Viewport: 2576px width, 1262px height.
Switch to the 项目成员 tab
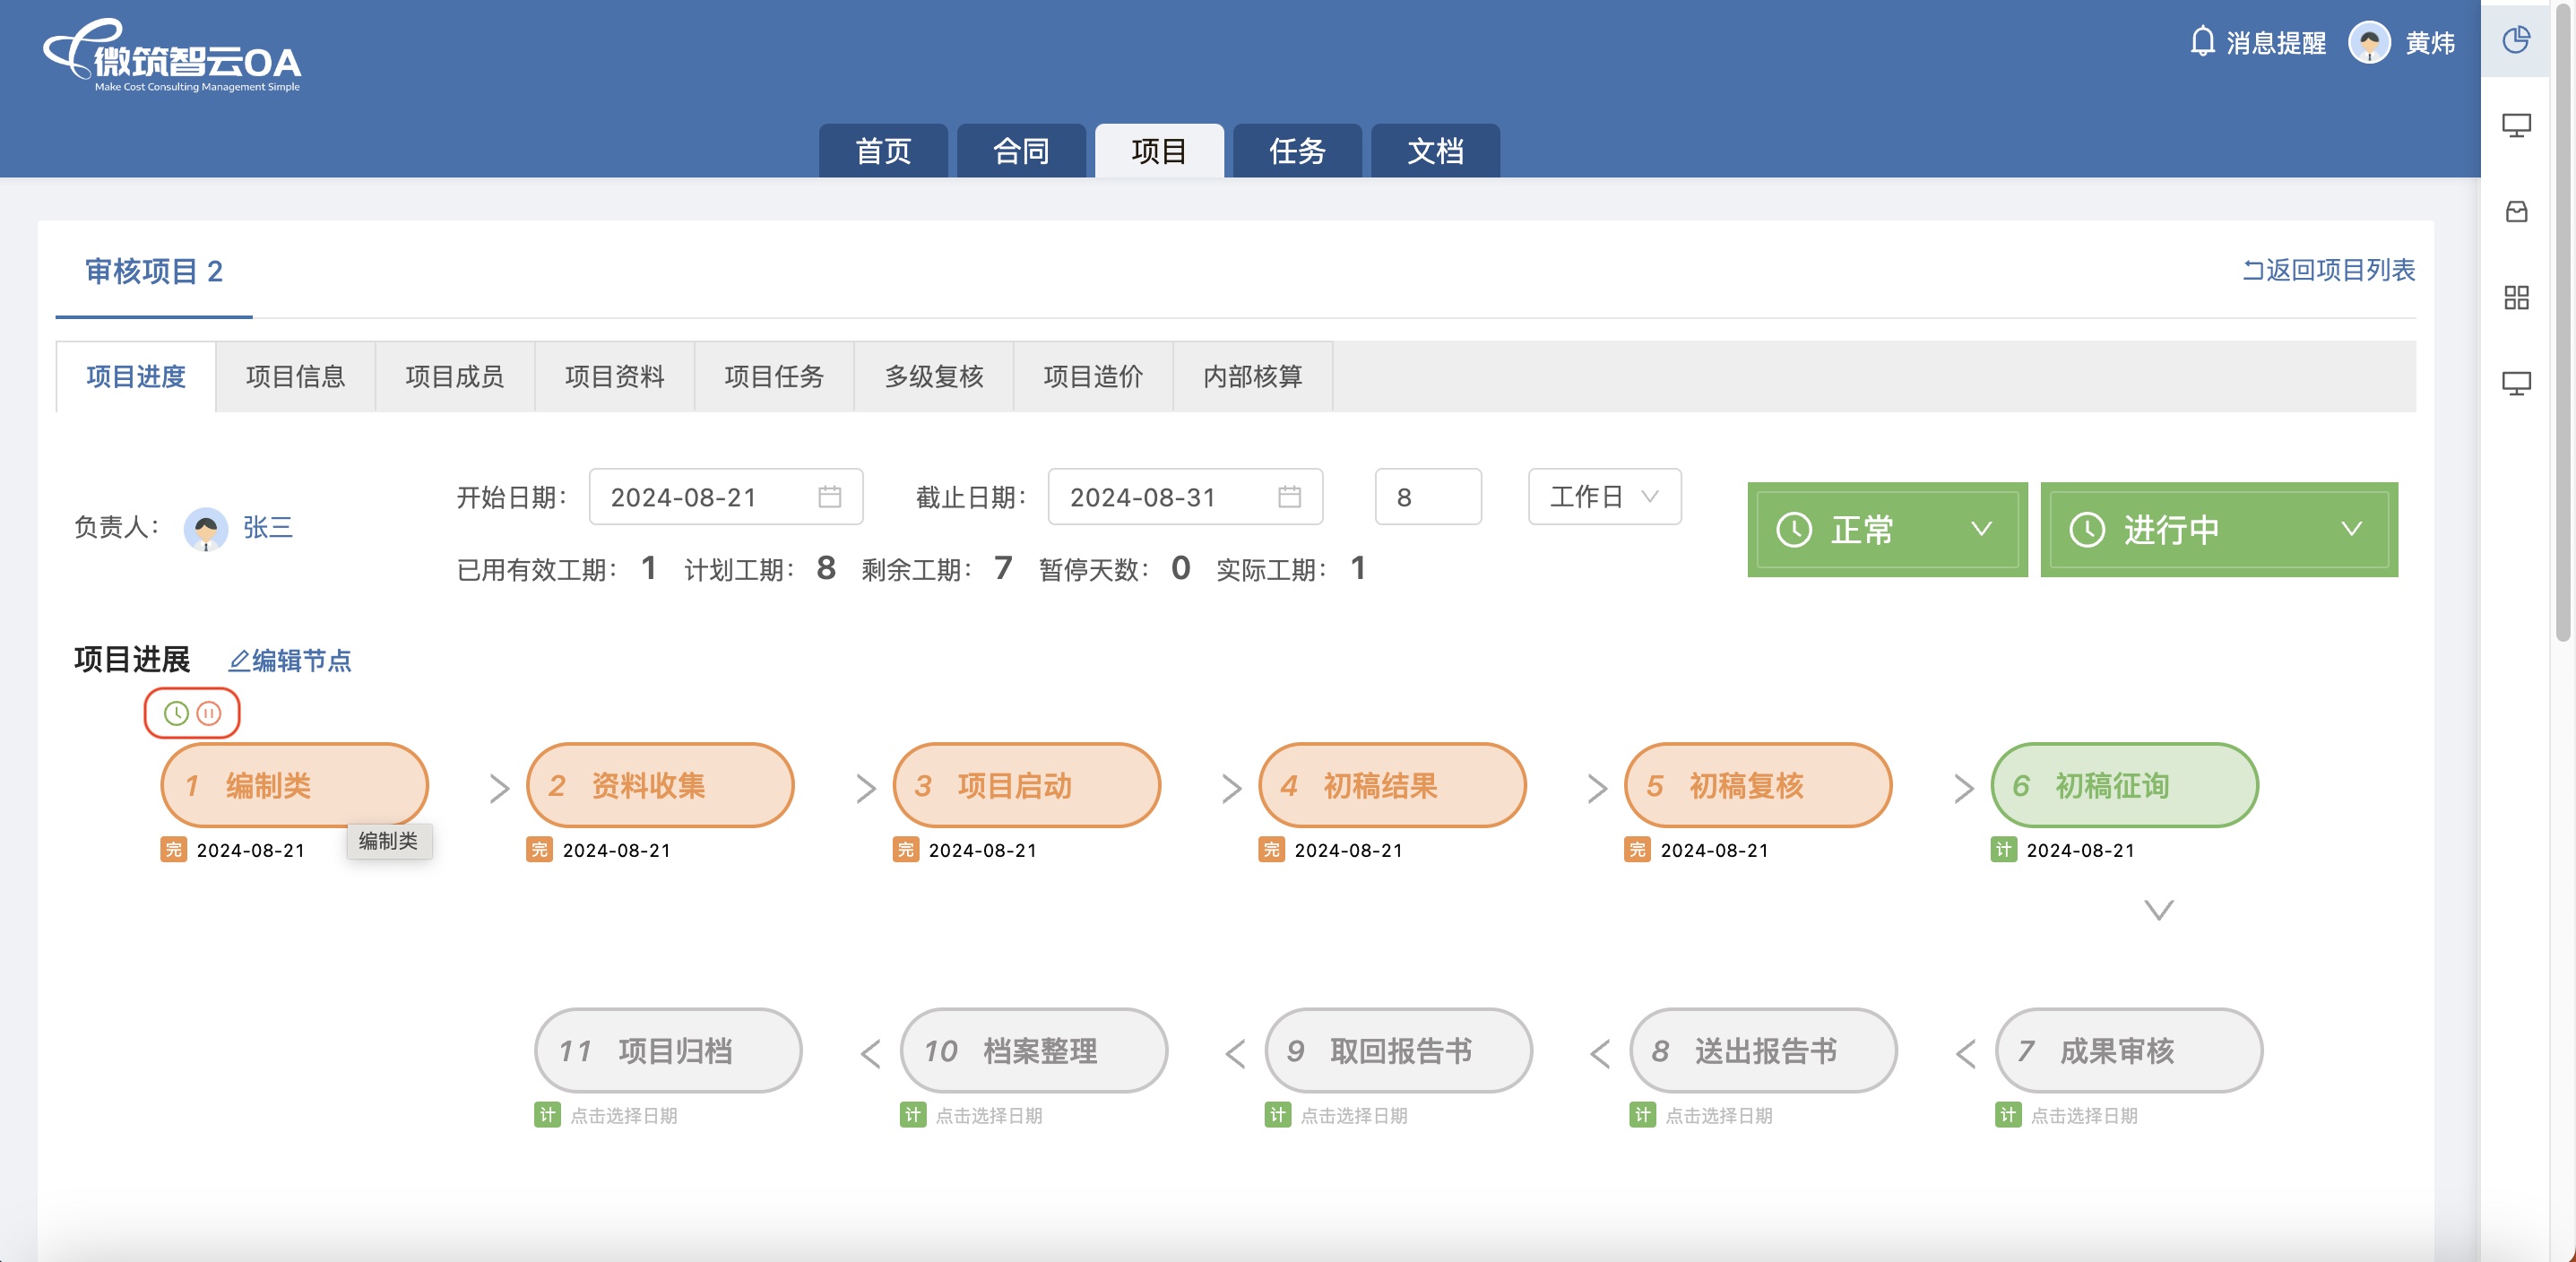pos(455,377)
